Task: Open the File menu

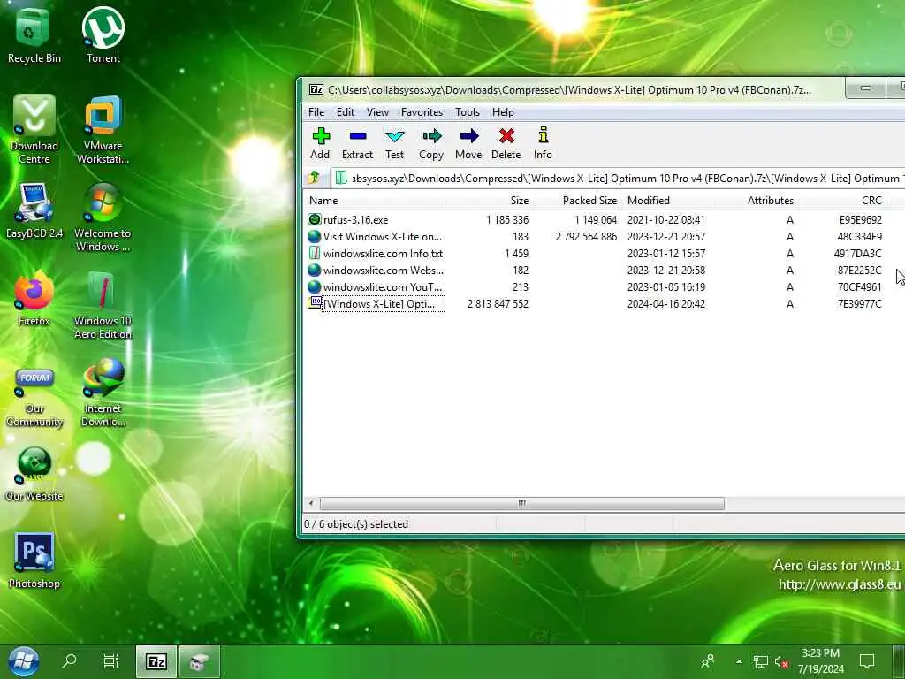Action: (x=316, y=112)
